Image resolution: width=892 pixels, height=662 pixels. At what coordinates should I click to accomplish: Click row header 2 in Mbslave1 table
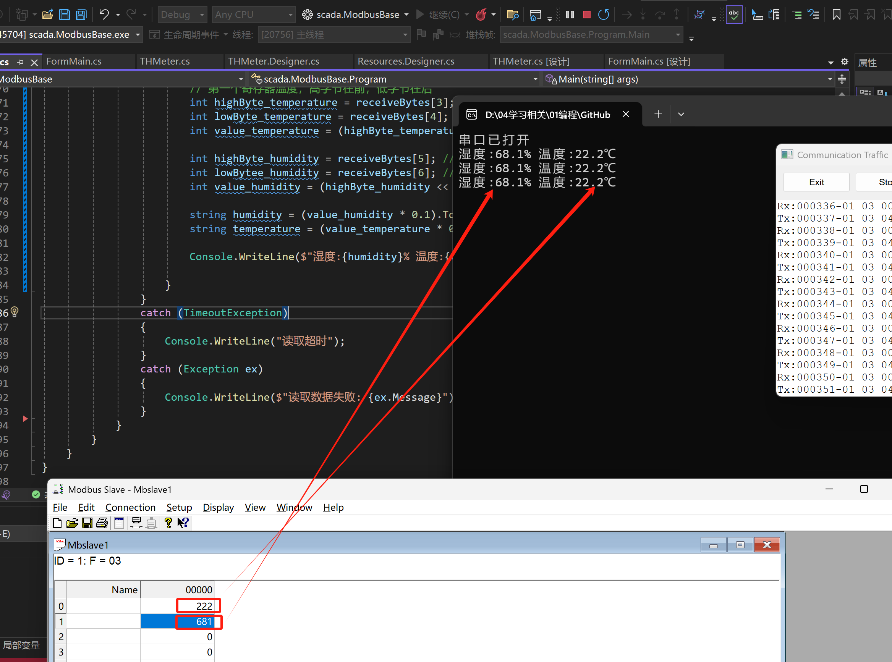61,636
